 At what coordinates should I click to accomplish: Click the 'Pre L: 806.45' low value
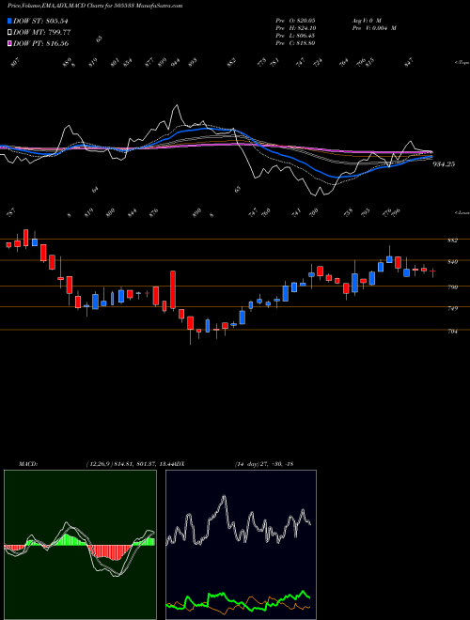click(295, 35)
